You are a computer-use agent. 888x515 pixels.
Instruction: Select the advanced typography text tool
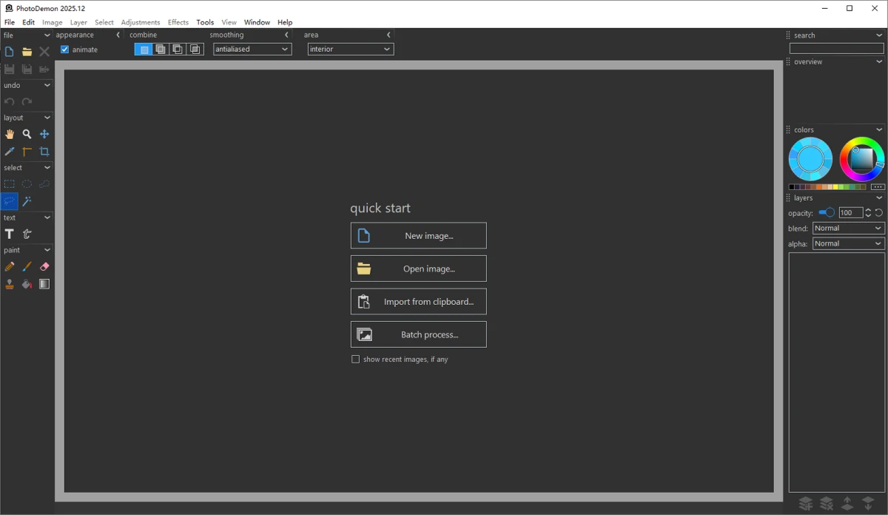click(x=27, y=234)
